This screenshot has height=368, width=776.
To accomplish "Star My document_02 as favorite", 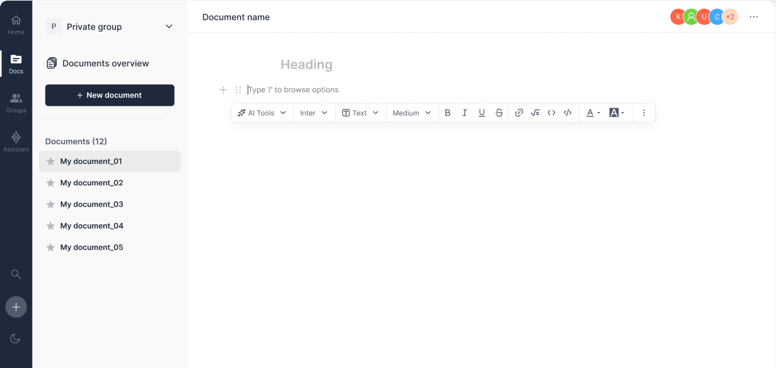I will pos(51,183).
